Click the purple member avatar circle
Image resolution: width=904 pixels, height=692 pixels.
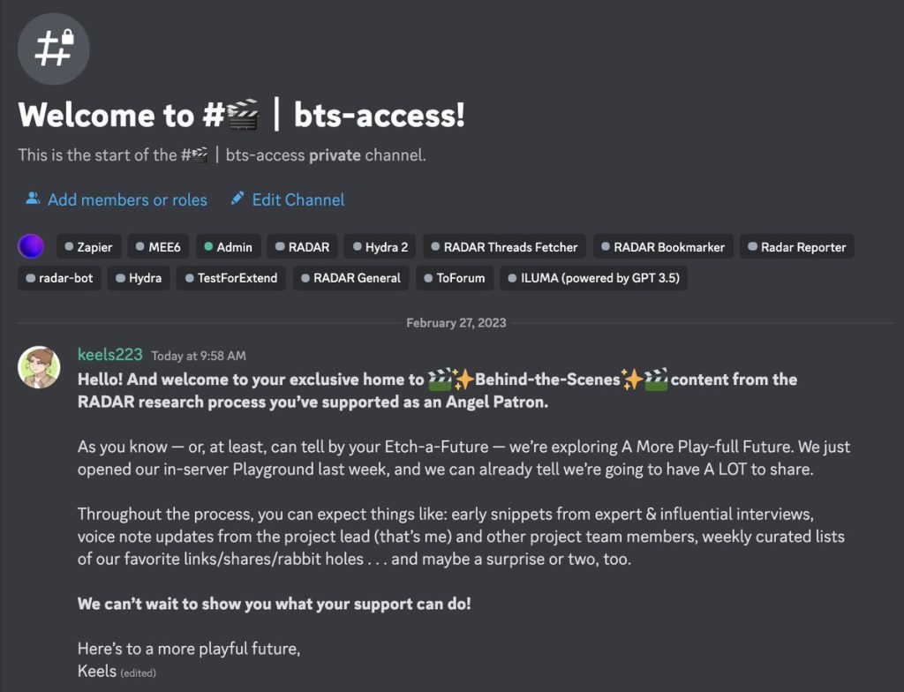click(31, 247)
